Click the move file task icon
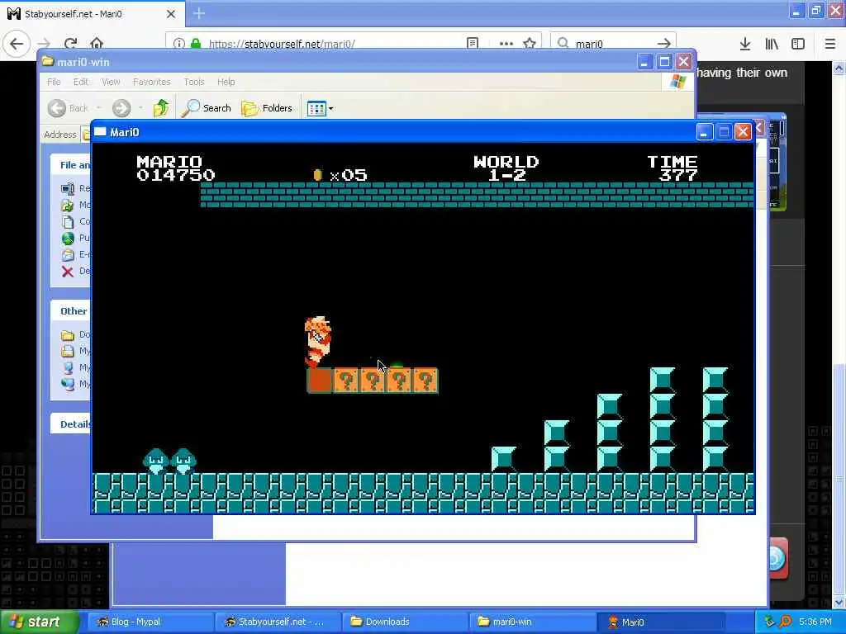This screenshot has width=846, height=634. pyautogui.click(x=68, y=205)
